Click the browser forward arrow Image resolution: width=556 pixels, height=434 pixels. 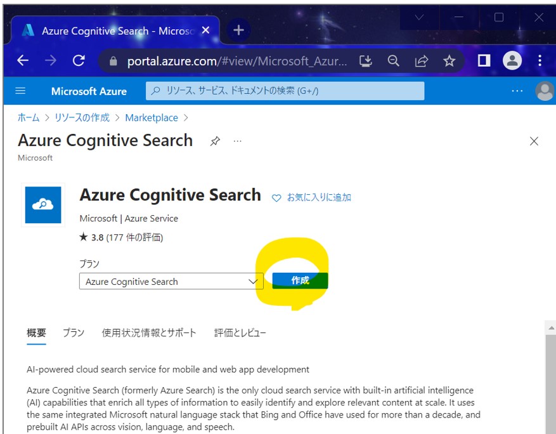pos(51,61)
